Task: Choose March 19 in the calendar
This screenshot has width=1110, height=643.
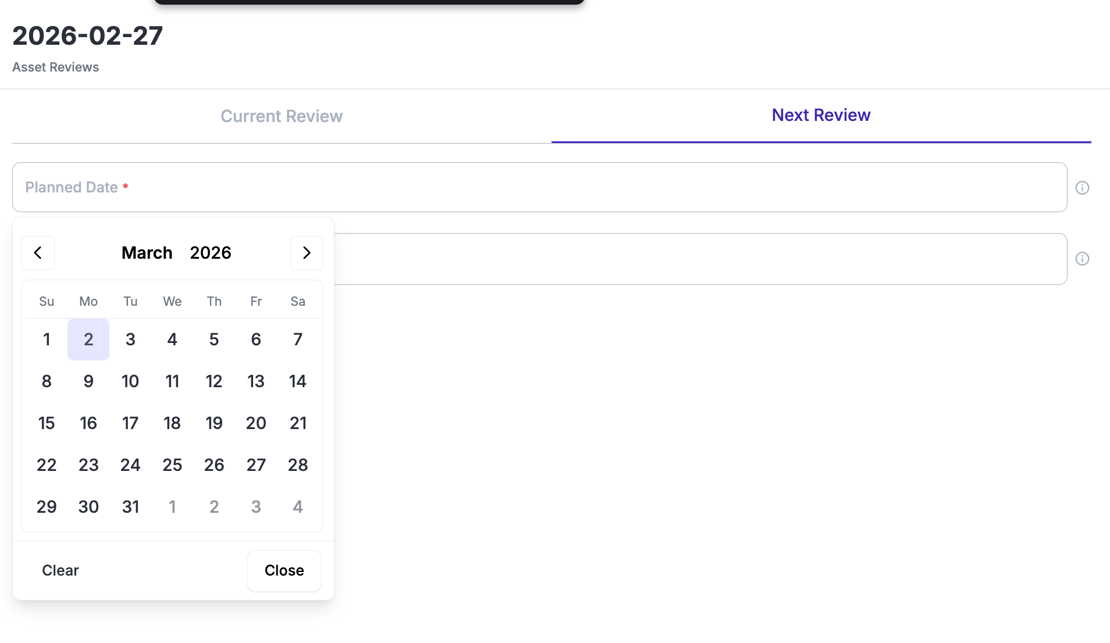Action: click(214, 423)
